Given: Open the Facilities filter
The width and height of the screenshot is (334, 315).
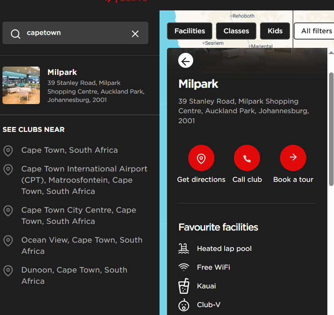Looking at the screenshot, I should click(x=189, y=31).
